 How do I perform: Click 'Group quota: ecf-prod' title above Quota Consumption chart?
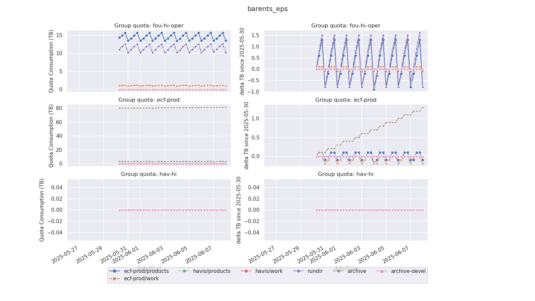(149, 100)
